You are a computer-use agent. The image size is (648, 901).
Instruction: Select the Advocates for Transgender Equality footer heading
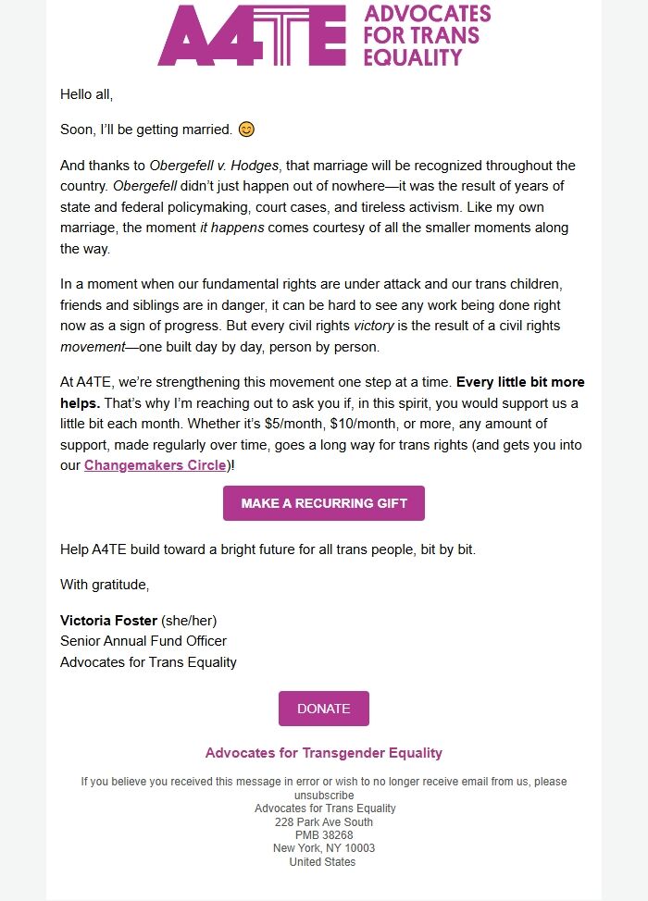[x=323, y=753]
